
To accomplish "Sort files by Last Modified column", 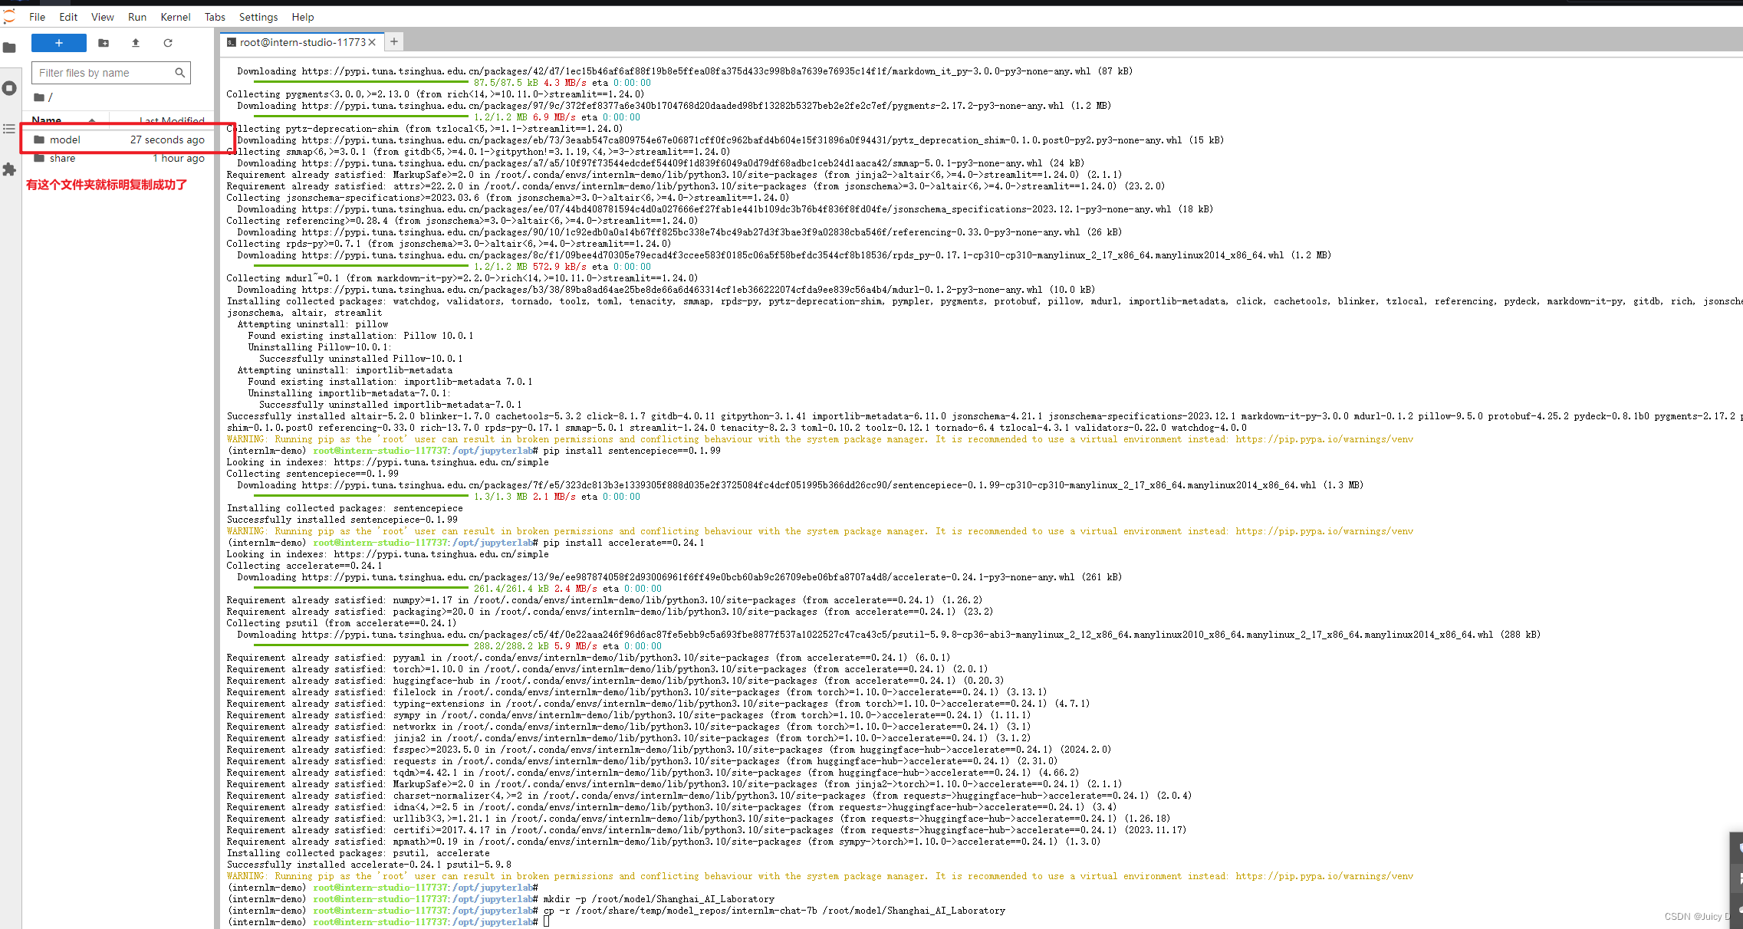I will click(x=172, y=120).
